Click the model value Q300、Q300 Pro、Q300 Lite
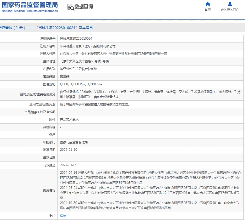 81,84
